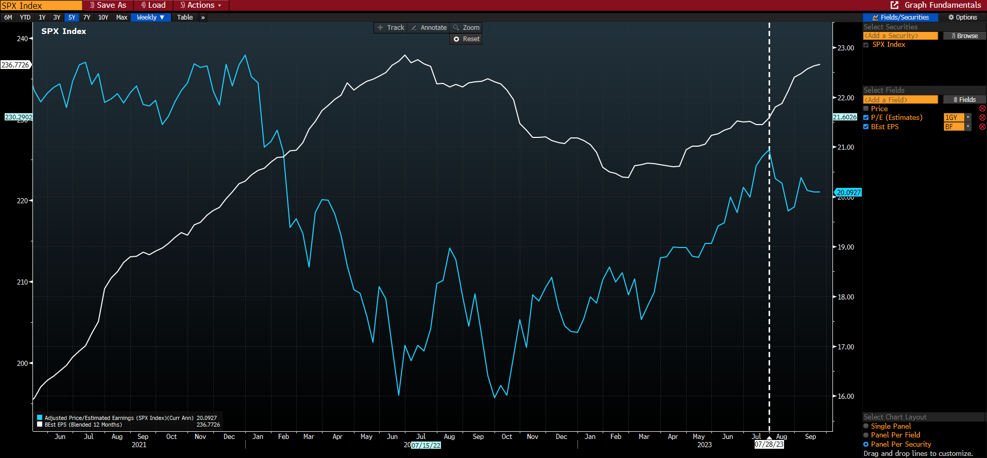This screenshot has height=458, width=987.
Task: Open the BF dropdown for BEst EPS
Action: click(968, 127)
